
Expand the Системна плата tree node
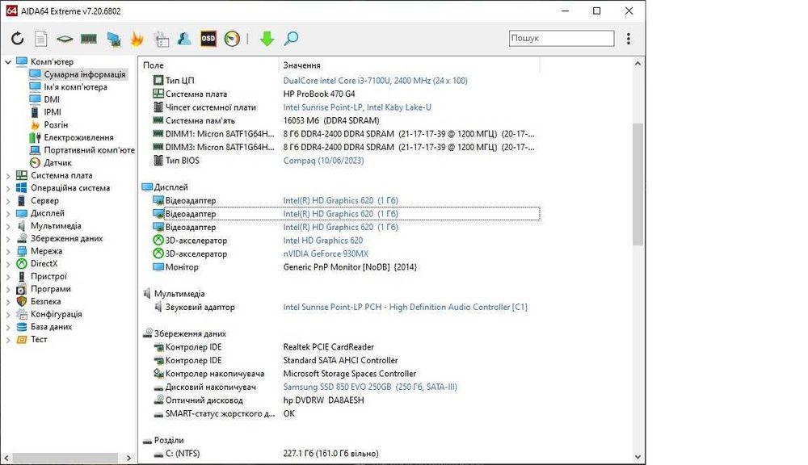pos(8,176)
